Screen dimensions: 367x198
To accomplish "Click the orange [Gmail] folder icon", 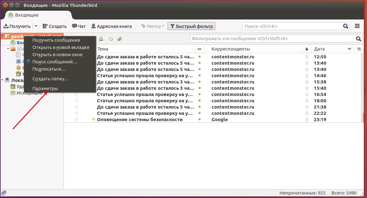I will coord(13,49).
